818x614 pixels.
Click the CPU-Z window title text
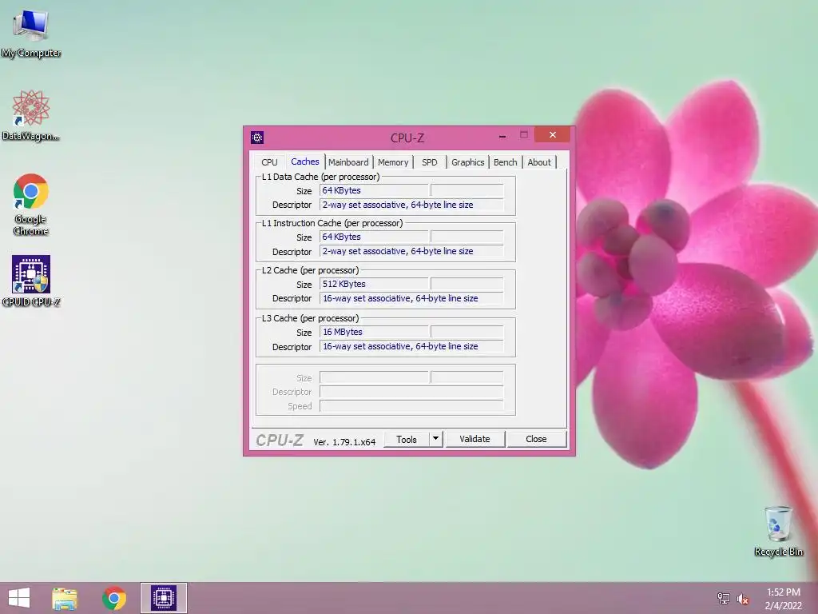(407, 138)
